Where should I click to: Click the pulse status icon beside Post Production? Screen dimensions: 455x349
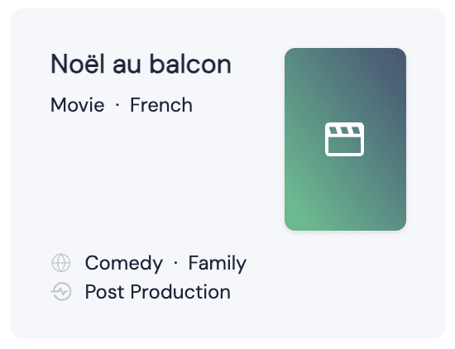[61, 291]
